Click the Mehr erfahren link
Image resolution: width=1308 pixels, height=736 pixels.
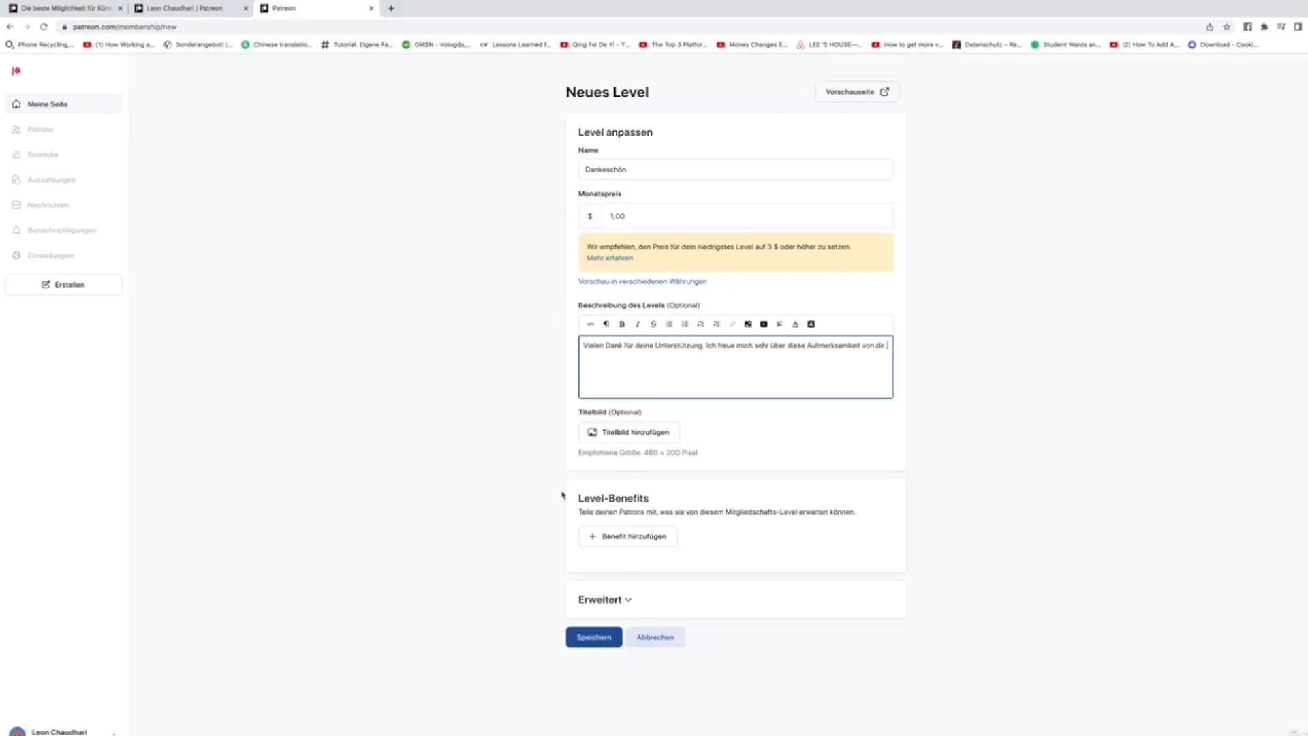coord(610,258)
